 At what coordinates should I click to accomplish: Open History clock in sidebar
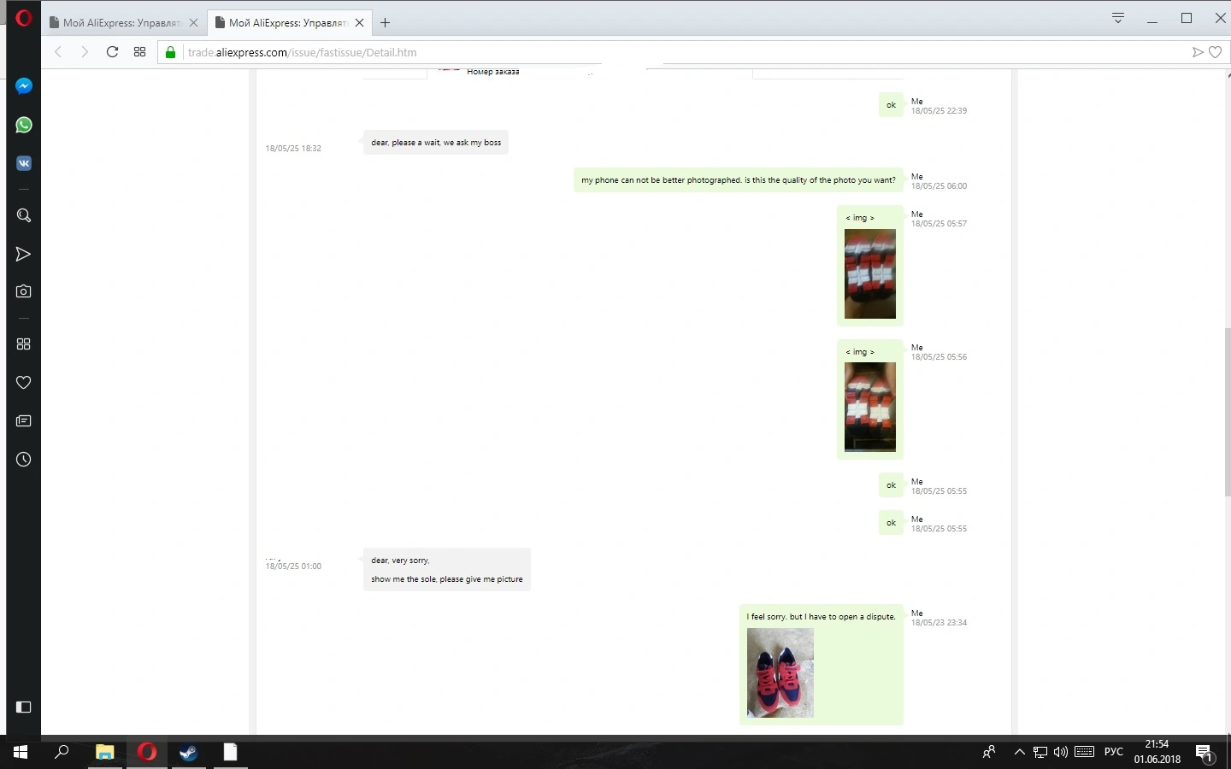click(x=24, y=460)
